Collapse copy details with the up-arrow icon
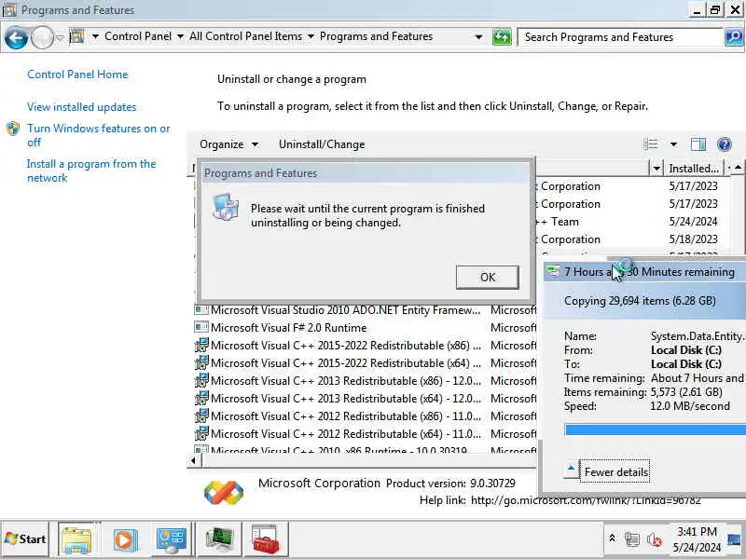The height and width of the screenshot is (559, 746). pos(571,470)
